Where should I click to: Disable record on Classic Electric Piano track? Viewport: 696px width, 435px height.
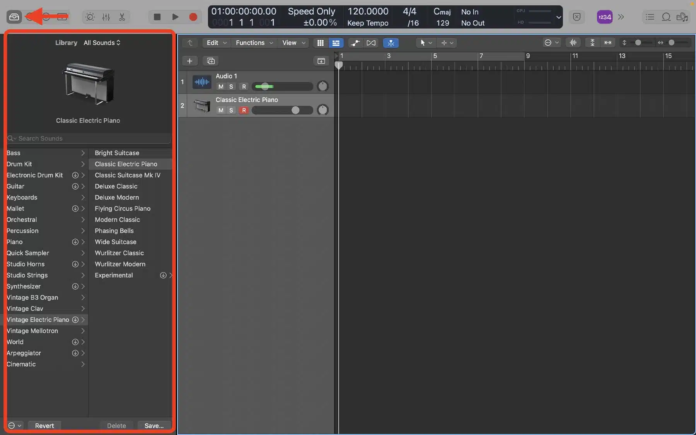[x=244, y=110]
